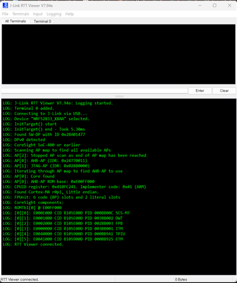Switch to the All Terminals tab
Viewport: 237px width, 283px height.
[x=15, y=21]
